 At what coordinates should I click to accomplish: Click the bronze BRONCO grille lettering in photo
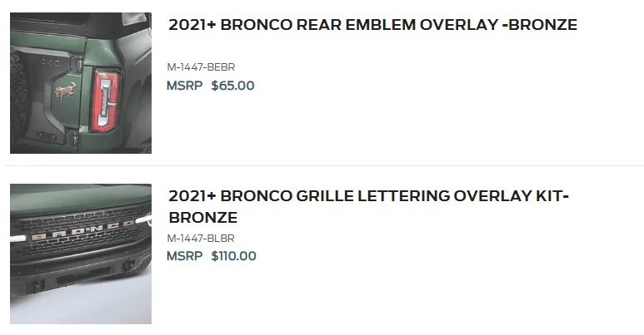pyautogui.click(x=82, y=231)
